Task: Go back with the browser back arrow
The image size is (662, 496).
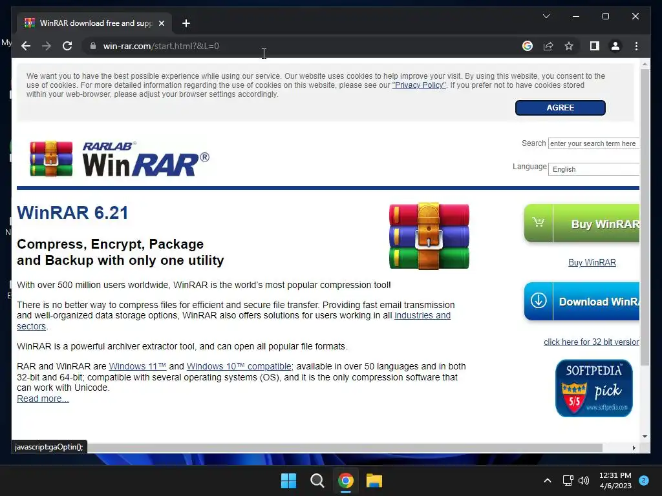Action: coord(26,46)
